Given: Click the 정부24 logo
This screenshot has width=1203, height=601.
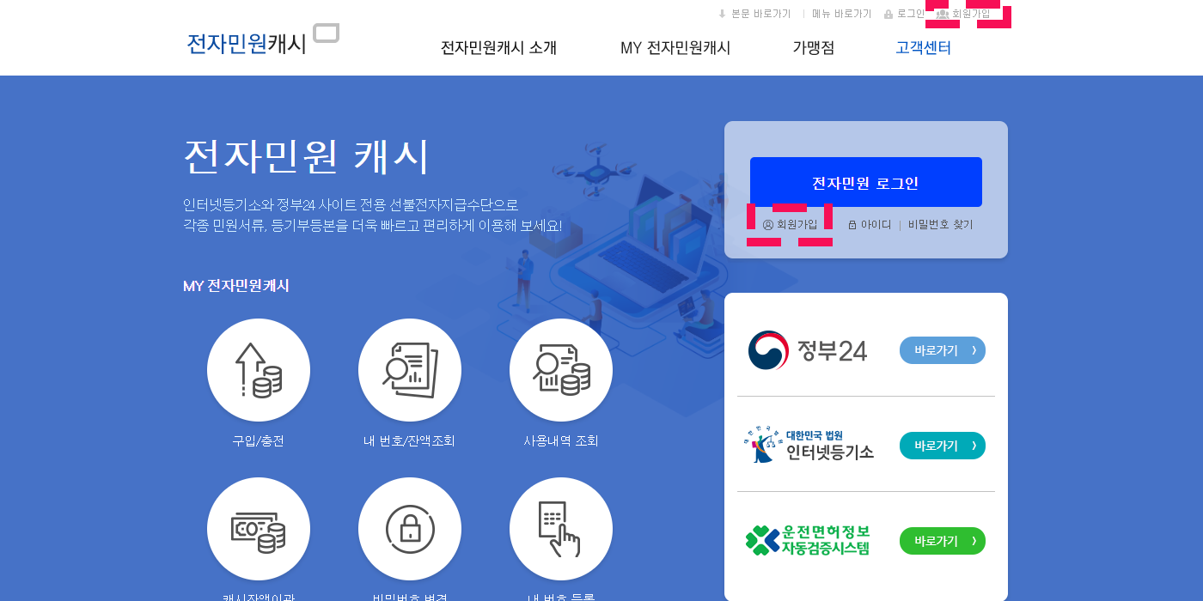Looking at the screenshot, I should [x=808, y=350].
